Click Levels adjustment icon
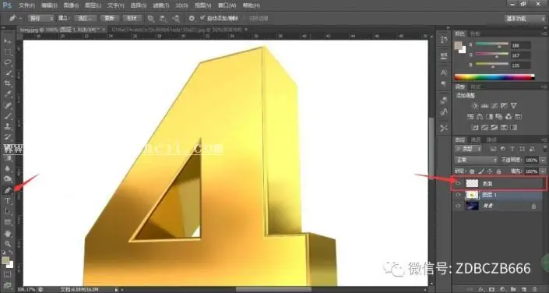This screenshot has height=293, width=549. click(x=484, y=105)
